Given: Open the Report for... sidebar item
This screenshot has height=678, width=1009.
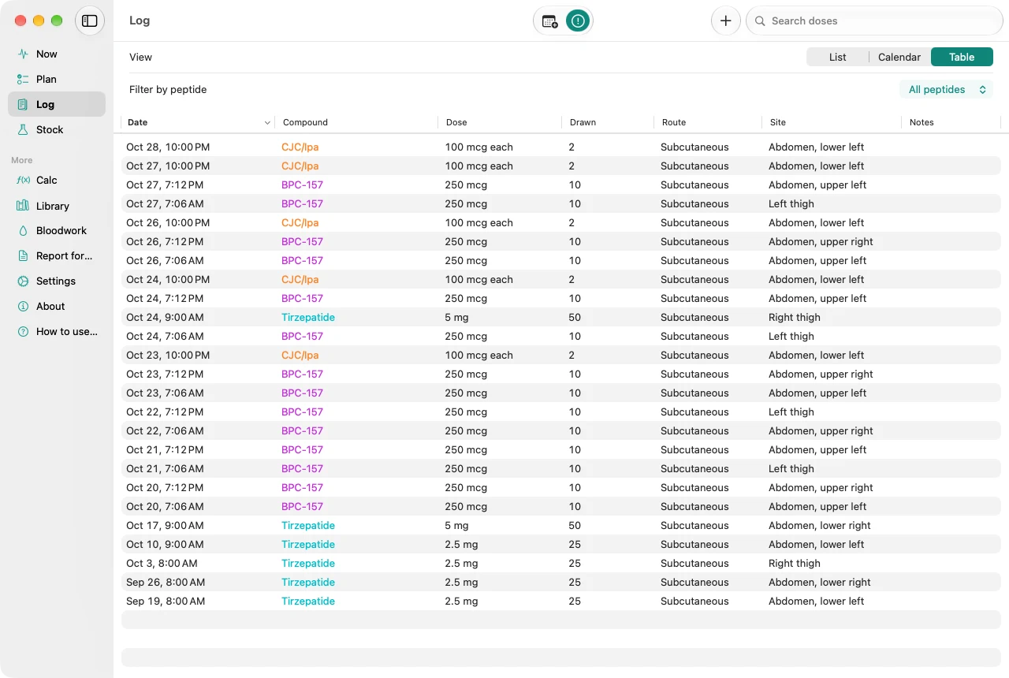Looking at the screenshot, I should [57, 255].
